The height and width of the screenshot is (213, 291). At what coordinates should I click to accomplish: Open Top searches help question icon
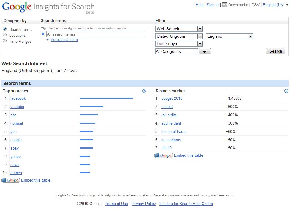(x=144, y=91)
